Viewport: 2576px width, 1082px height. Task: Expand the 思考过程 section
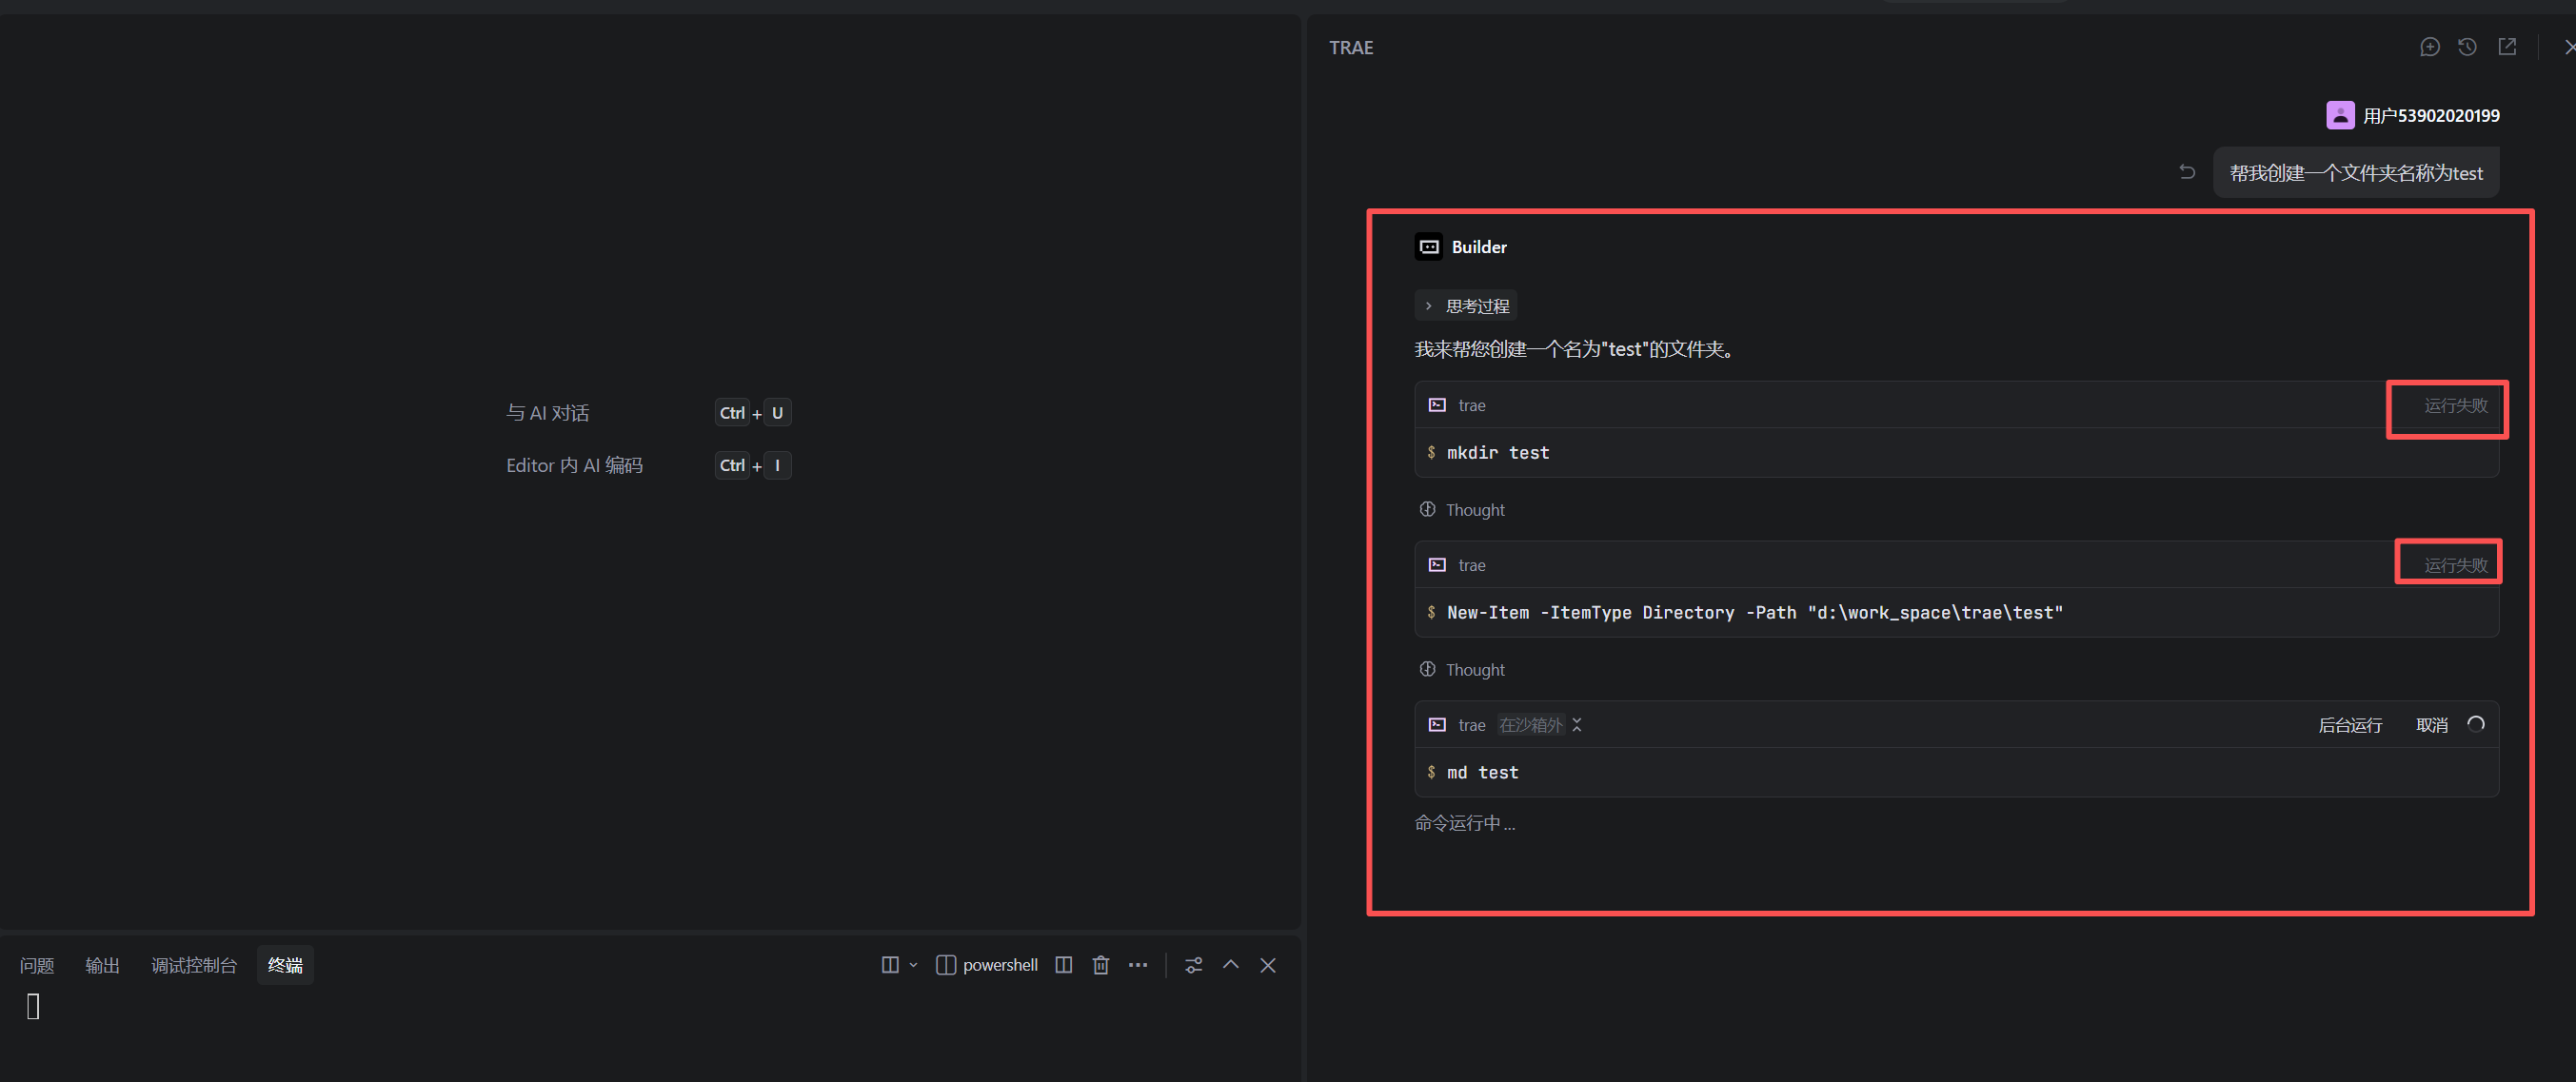[1465, 306]
